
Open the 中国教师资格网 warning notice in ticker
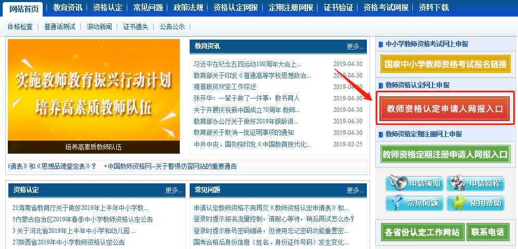tap(172, 166)
